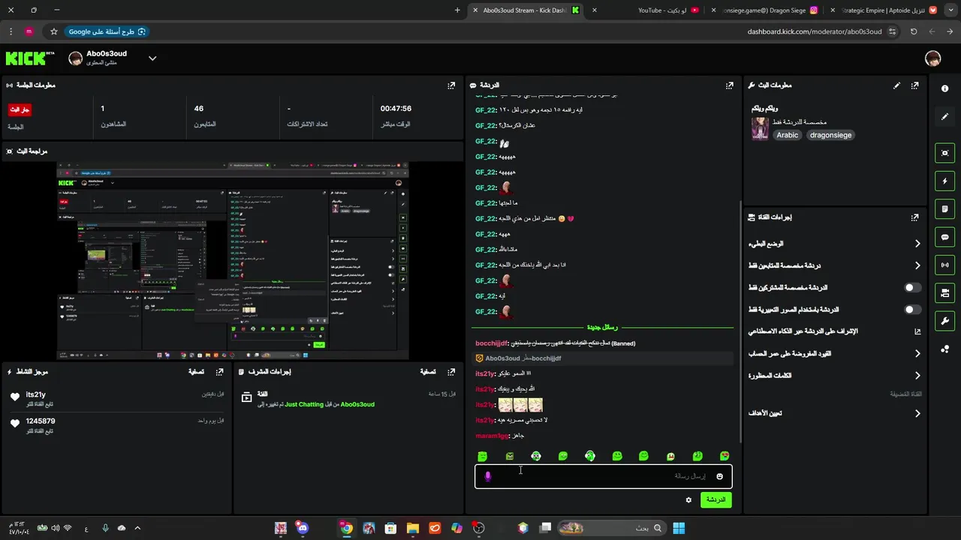
Task: Open the Abo0s3oud channel dropdown
Action: (x=152, y=58)
